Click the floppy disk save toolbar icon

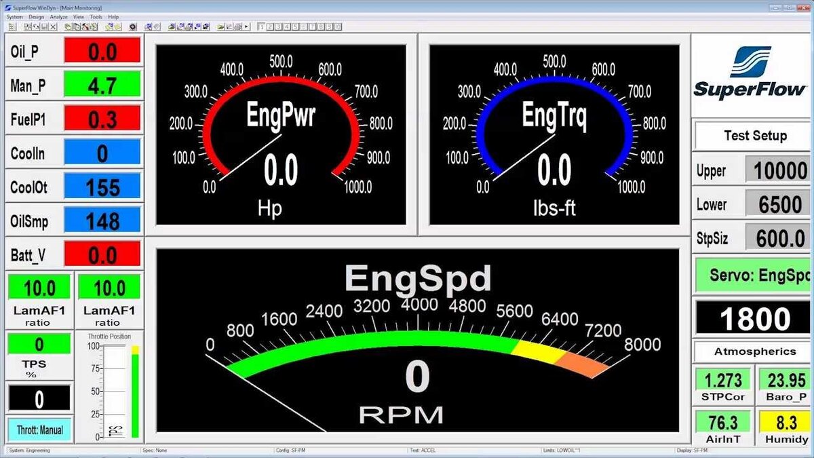[x=45, y=26]
